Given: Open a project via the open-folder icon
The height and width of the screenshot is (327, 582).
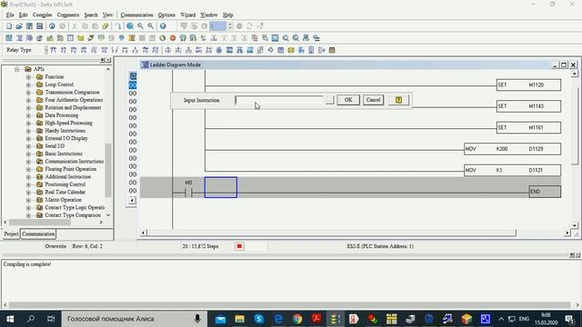Looking at the screenshot, I should tap(19, 26).
